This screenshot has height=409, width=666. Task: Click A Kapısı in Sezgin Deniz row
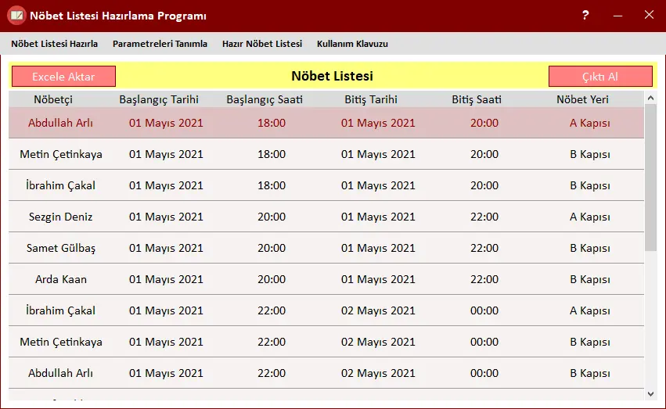click(x=589, y=217)
